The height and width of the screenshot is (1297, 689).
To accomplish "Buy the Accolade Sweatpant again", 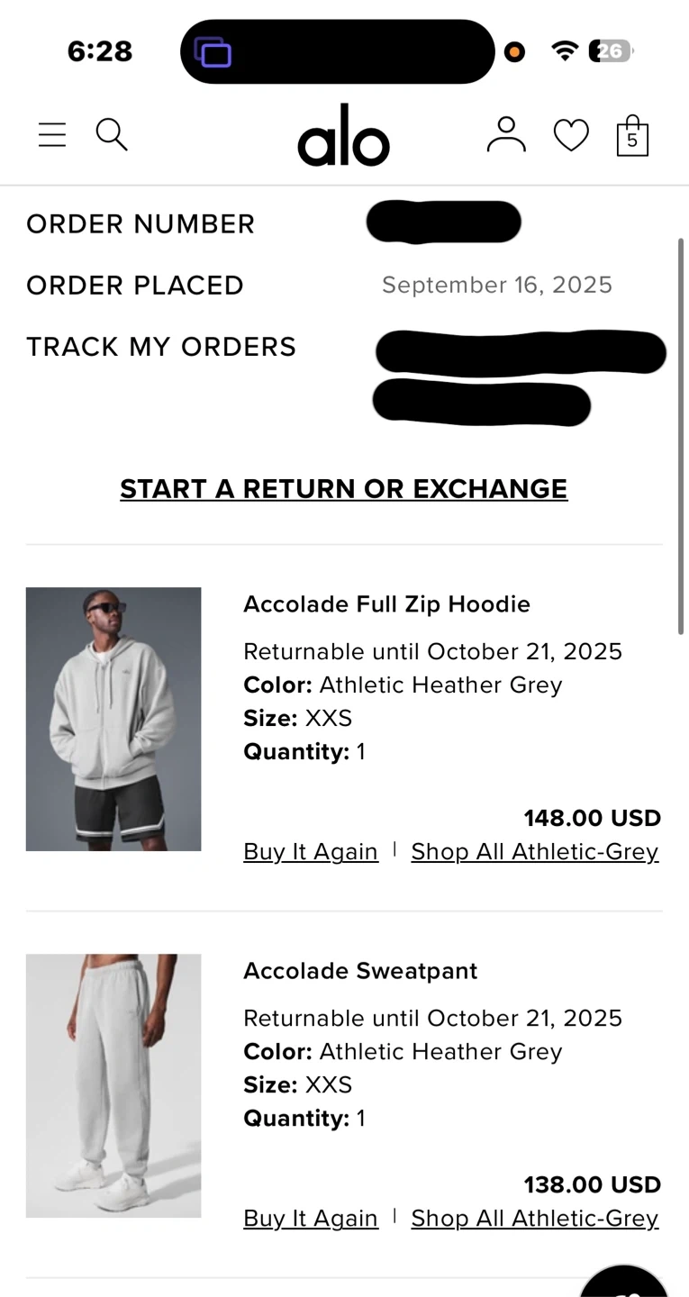I will point(311,1219).
